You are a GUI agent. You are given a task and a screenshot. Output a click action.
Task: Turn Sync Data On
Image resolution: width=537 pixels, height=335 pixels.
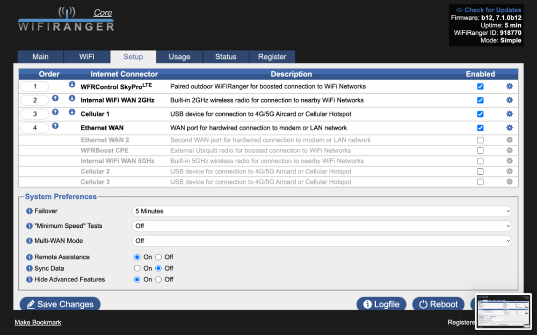tap(137, 268)
